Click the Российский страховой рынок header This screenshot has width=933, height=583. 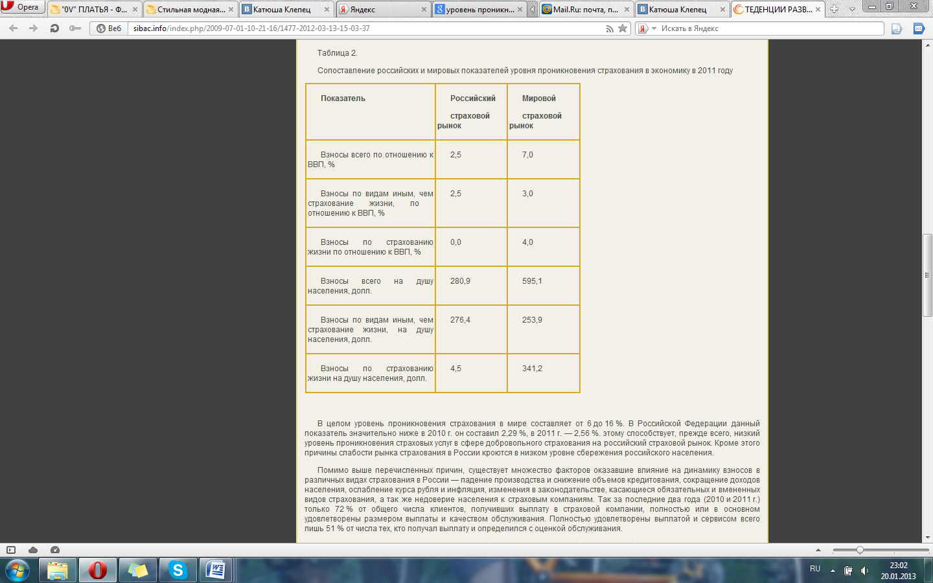[x=471, y=111]
